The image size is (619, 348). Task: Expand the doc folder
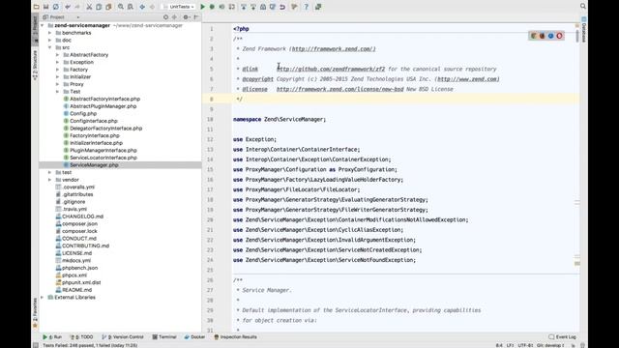coord(49,41)
